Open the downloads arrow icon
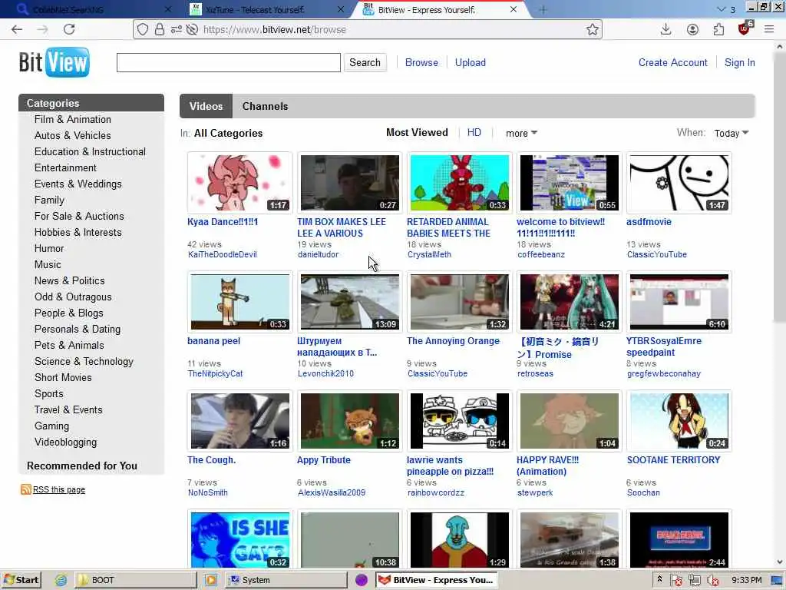 (x=665, y=30)
